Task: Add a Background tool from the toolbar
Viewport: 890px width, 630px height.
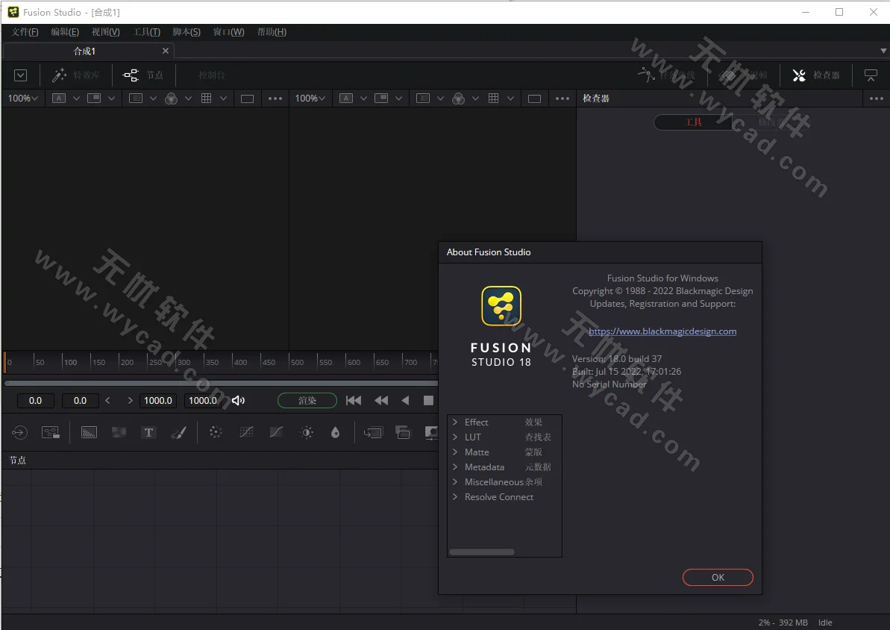Action: point(89,432)
